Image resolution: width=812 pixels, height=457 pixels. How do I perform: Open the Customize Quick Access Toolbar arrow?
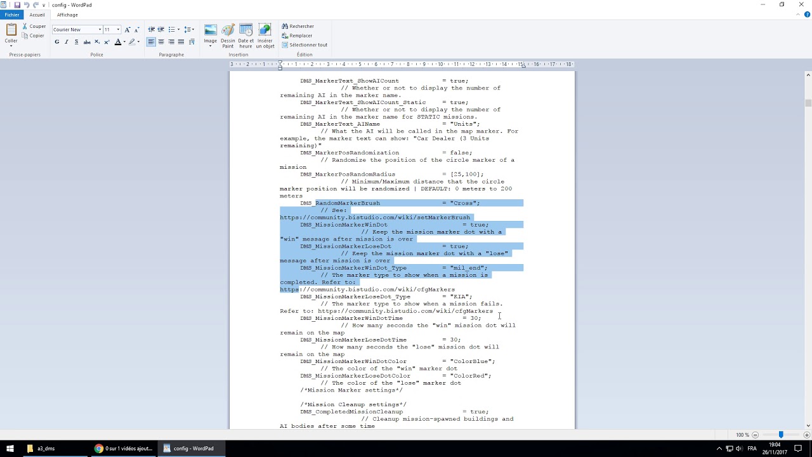(44, 5)
